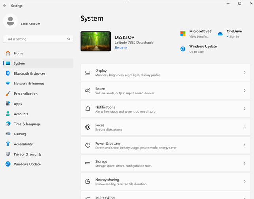Expand Display settings via its chevron
254x199 pixels.
(245, 72)
